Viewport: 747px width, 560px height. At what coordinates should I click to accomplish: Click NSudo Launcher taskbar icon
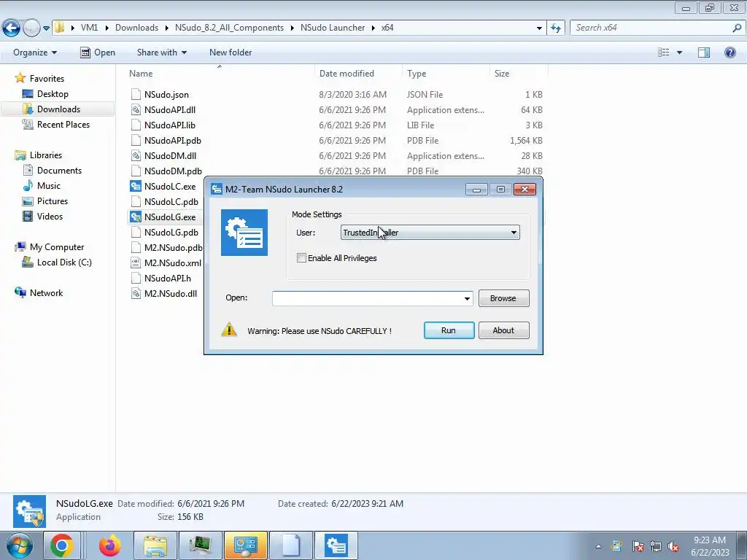[336, 545]
